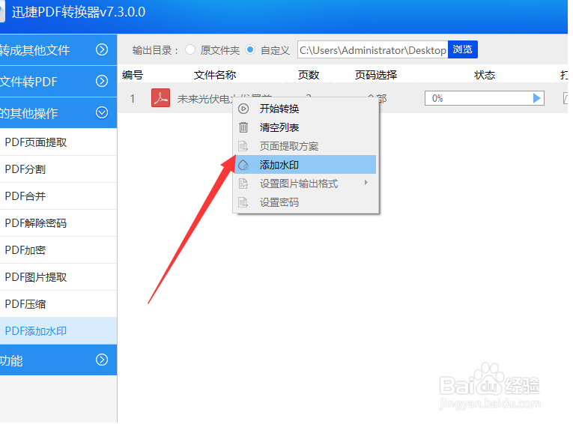
Task: Choose 清空列表 from the context menu
Action: point(306,127)
